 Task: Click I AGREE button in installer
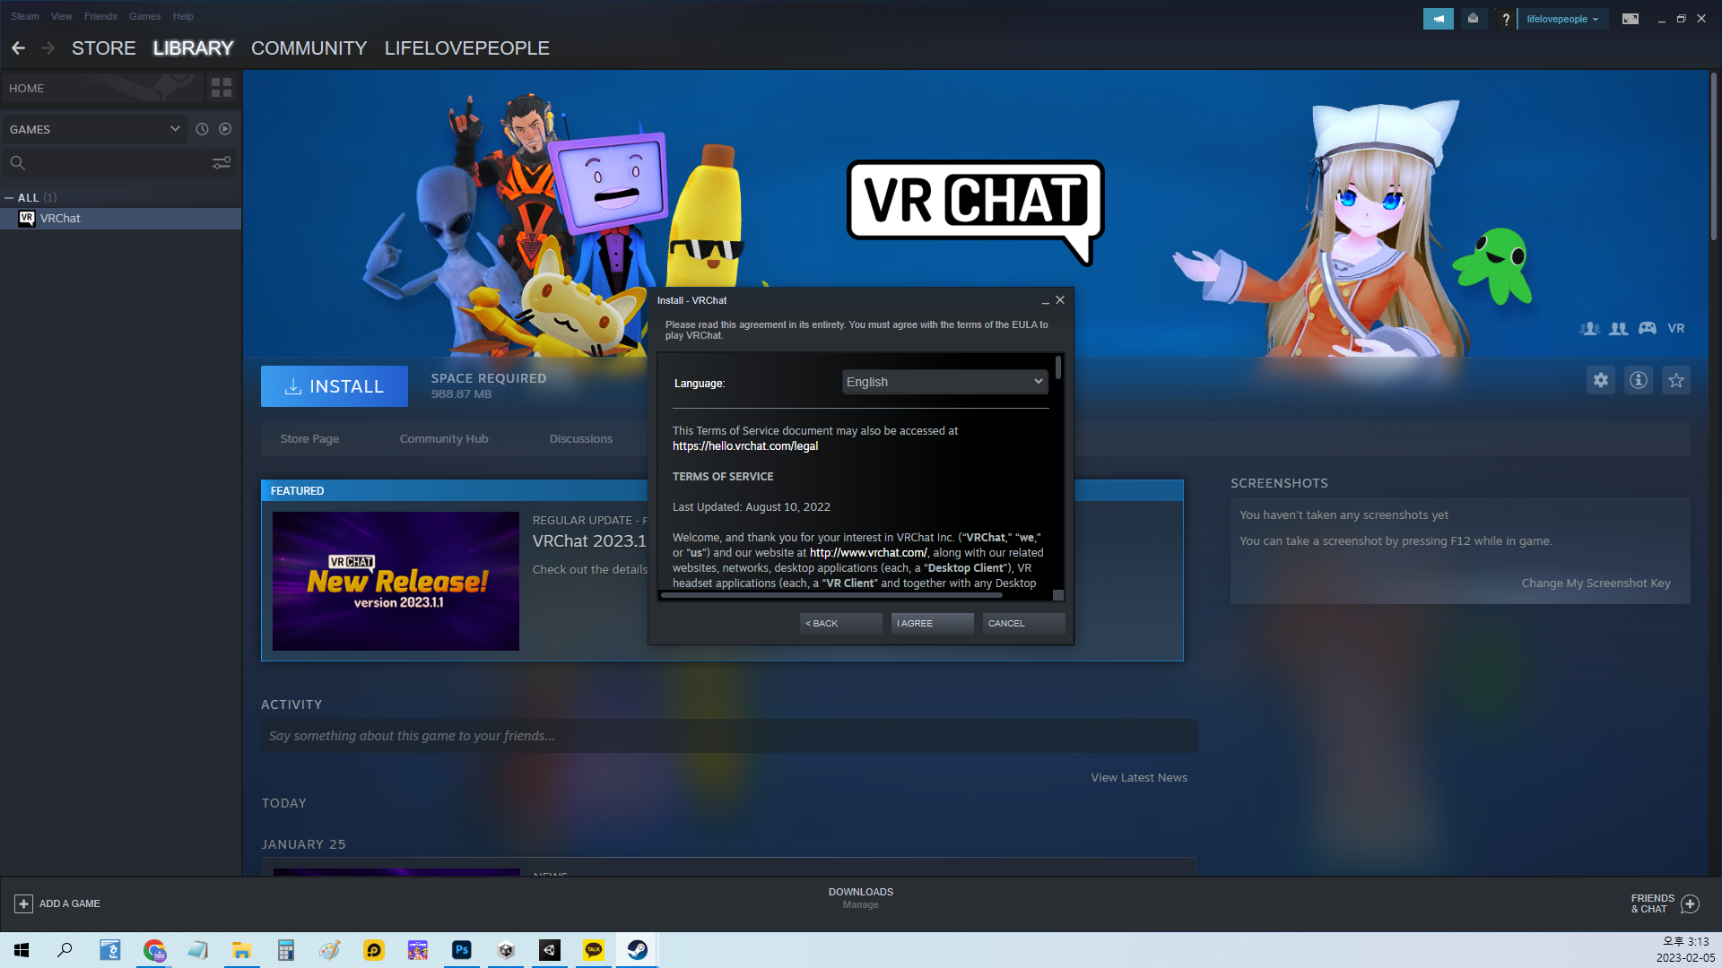click(x=932, y=623)
